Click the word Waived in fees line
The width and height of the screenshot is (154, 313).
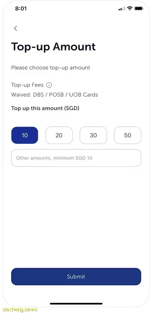click(x=21, y=95)
